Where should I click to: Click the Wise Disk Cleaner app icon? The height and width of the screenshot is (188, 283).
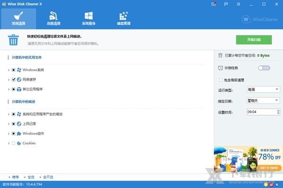4,4
